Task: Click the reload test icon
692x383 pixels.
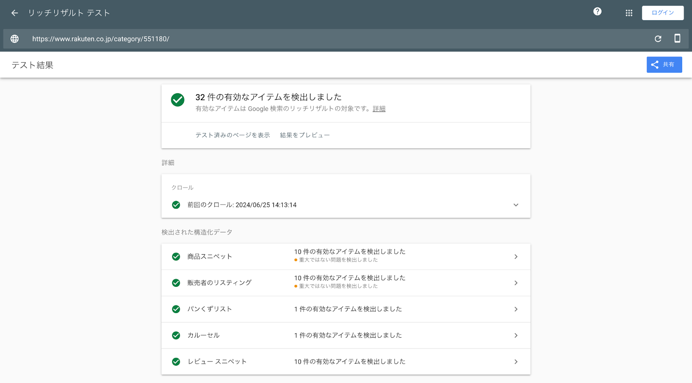Action: [x=658, y=39]
